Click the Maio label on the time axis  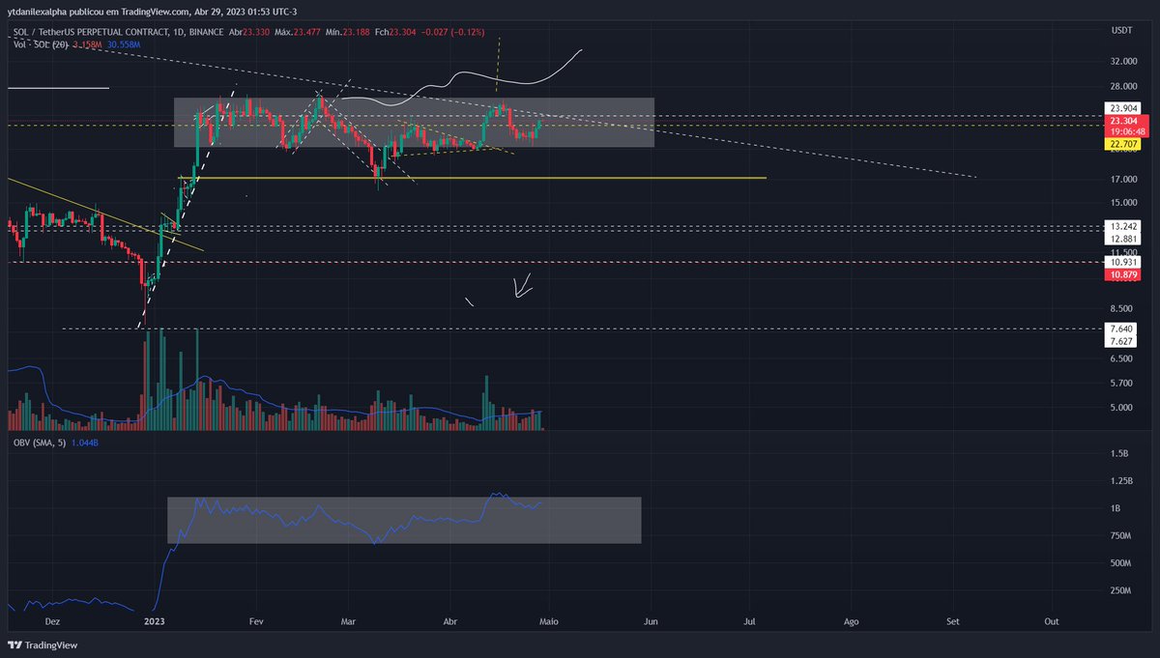tap(549, 623)
